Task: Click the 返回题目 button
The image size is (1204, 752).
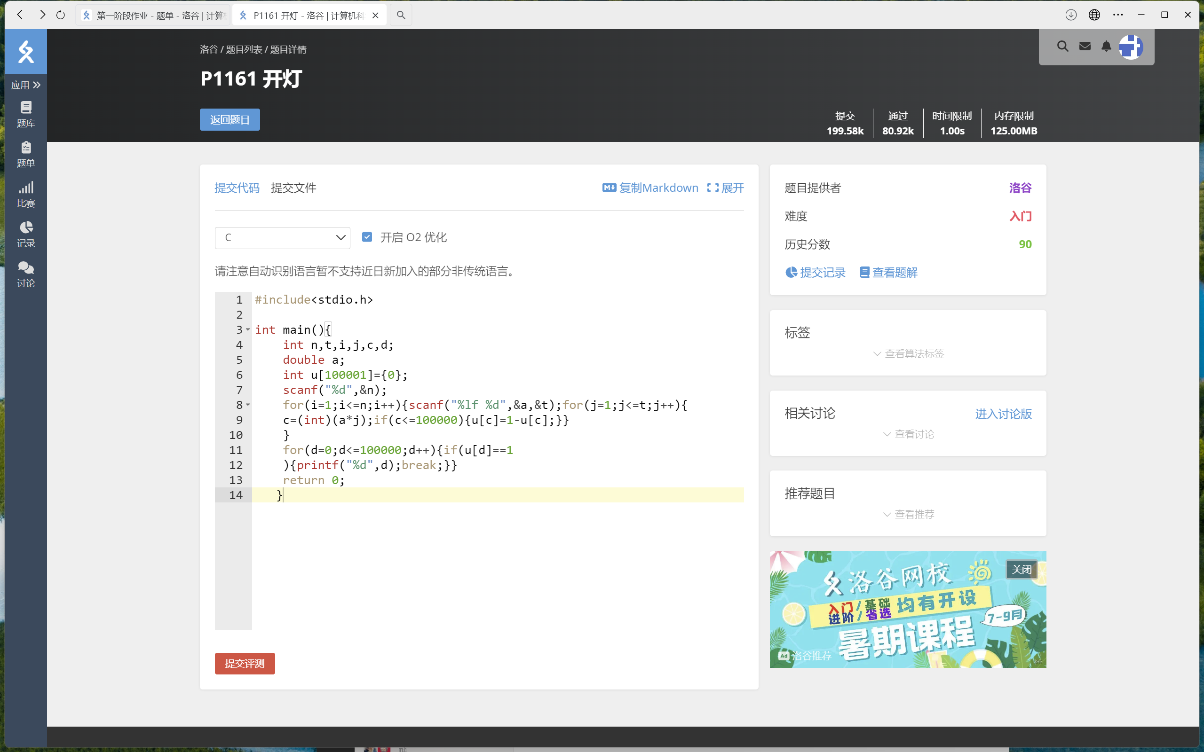Action: coord(230,120)
